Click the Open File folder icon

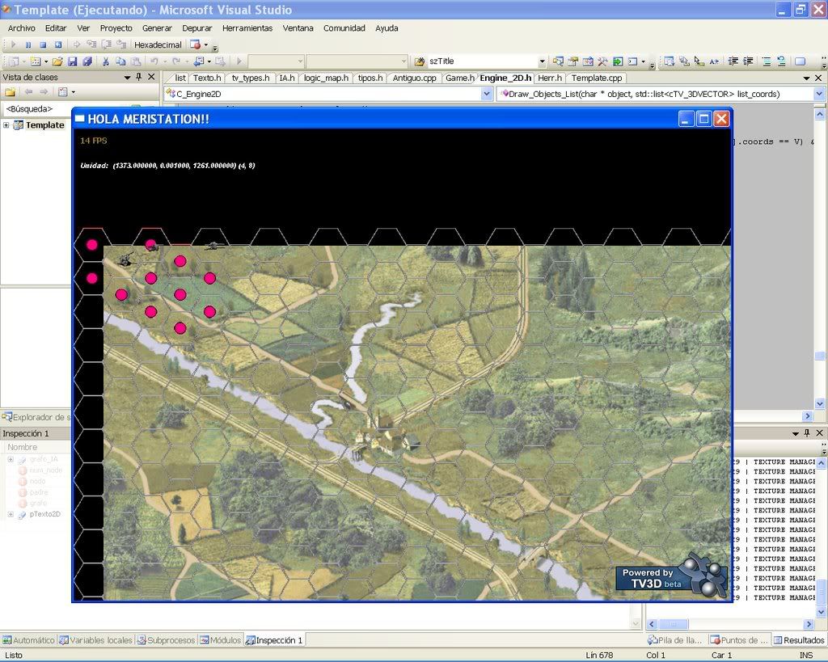(x=57, y=61)
